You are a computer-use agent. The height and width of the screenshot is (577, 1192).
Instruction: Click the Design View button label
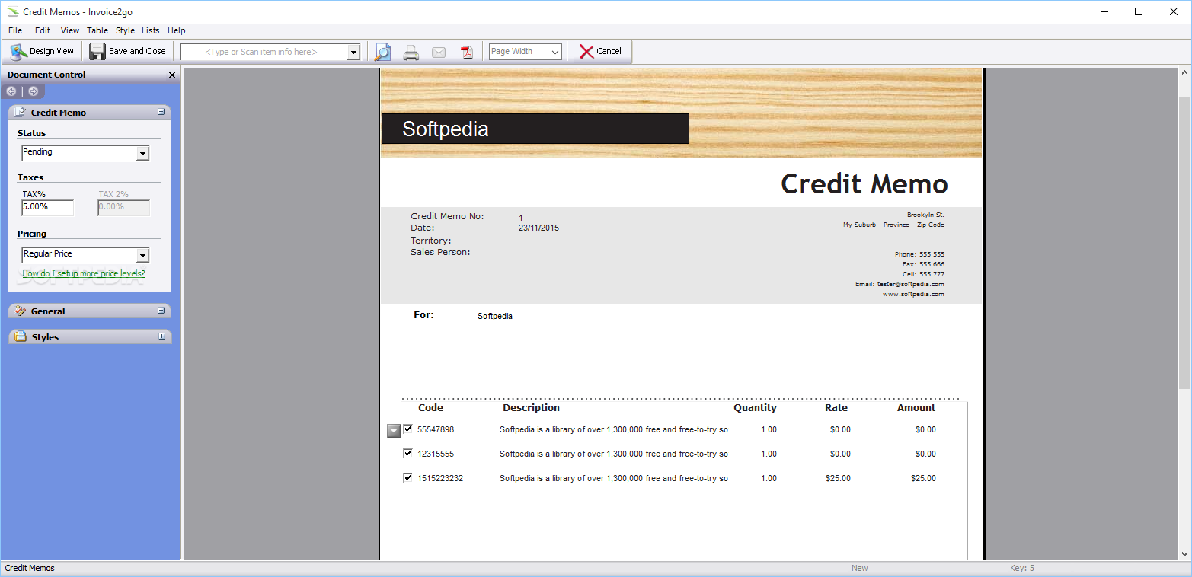[52, 52]
